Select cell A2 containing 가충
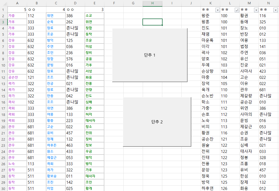Image resolution: width=279 pixels, height=191 pixels. 17,16
